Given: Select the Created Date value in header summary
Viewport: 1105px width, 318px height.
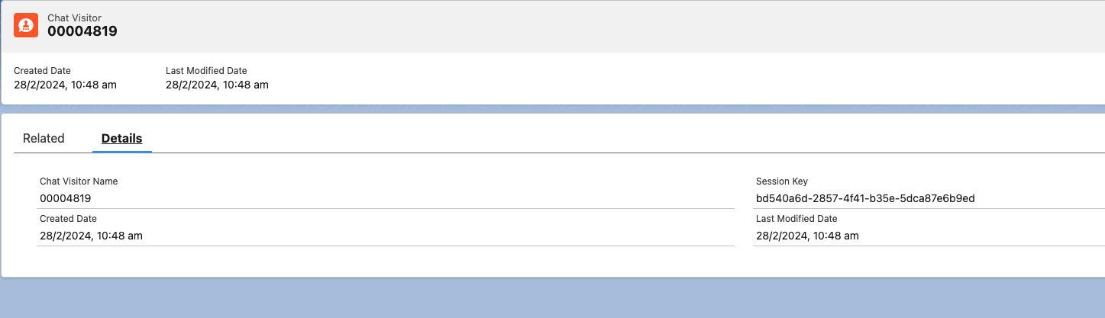Looking at the screenshot, I should point(65,85).
